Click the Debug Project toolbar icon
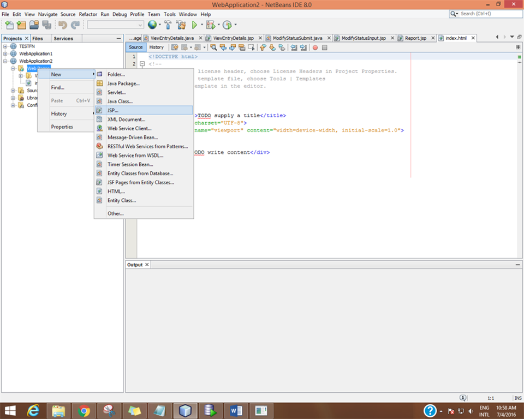Image resolution: width=524 pixels, height=419 pixels. 210,25
